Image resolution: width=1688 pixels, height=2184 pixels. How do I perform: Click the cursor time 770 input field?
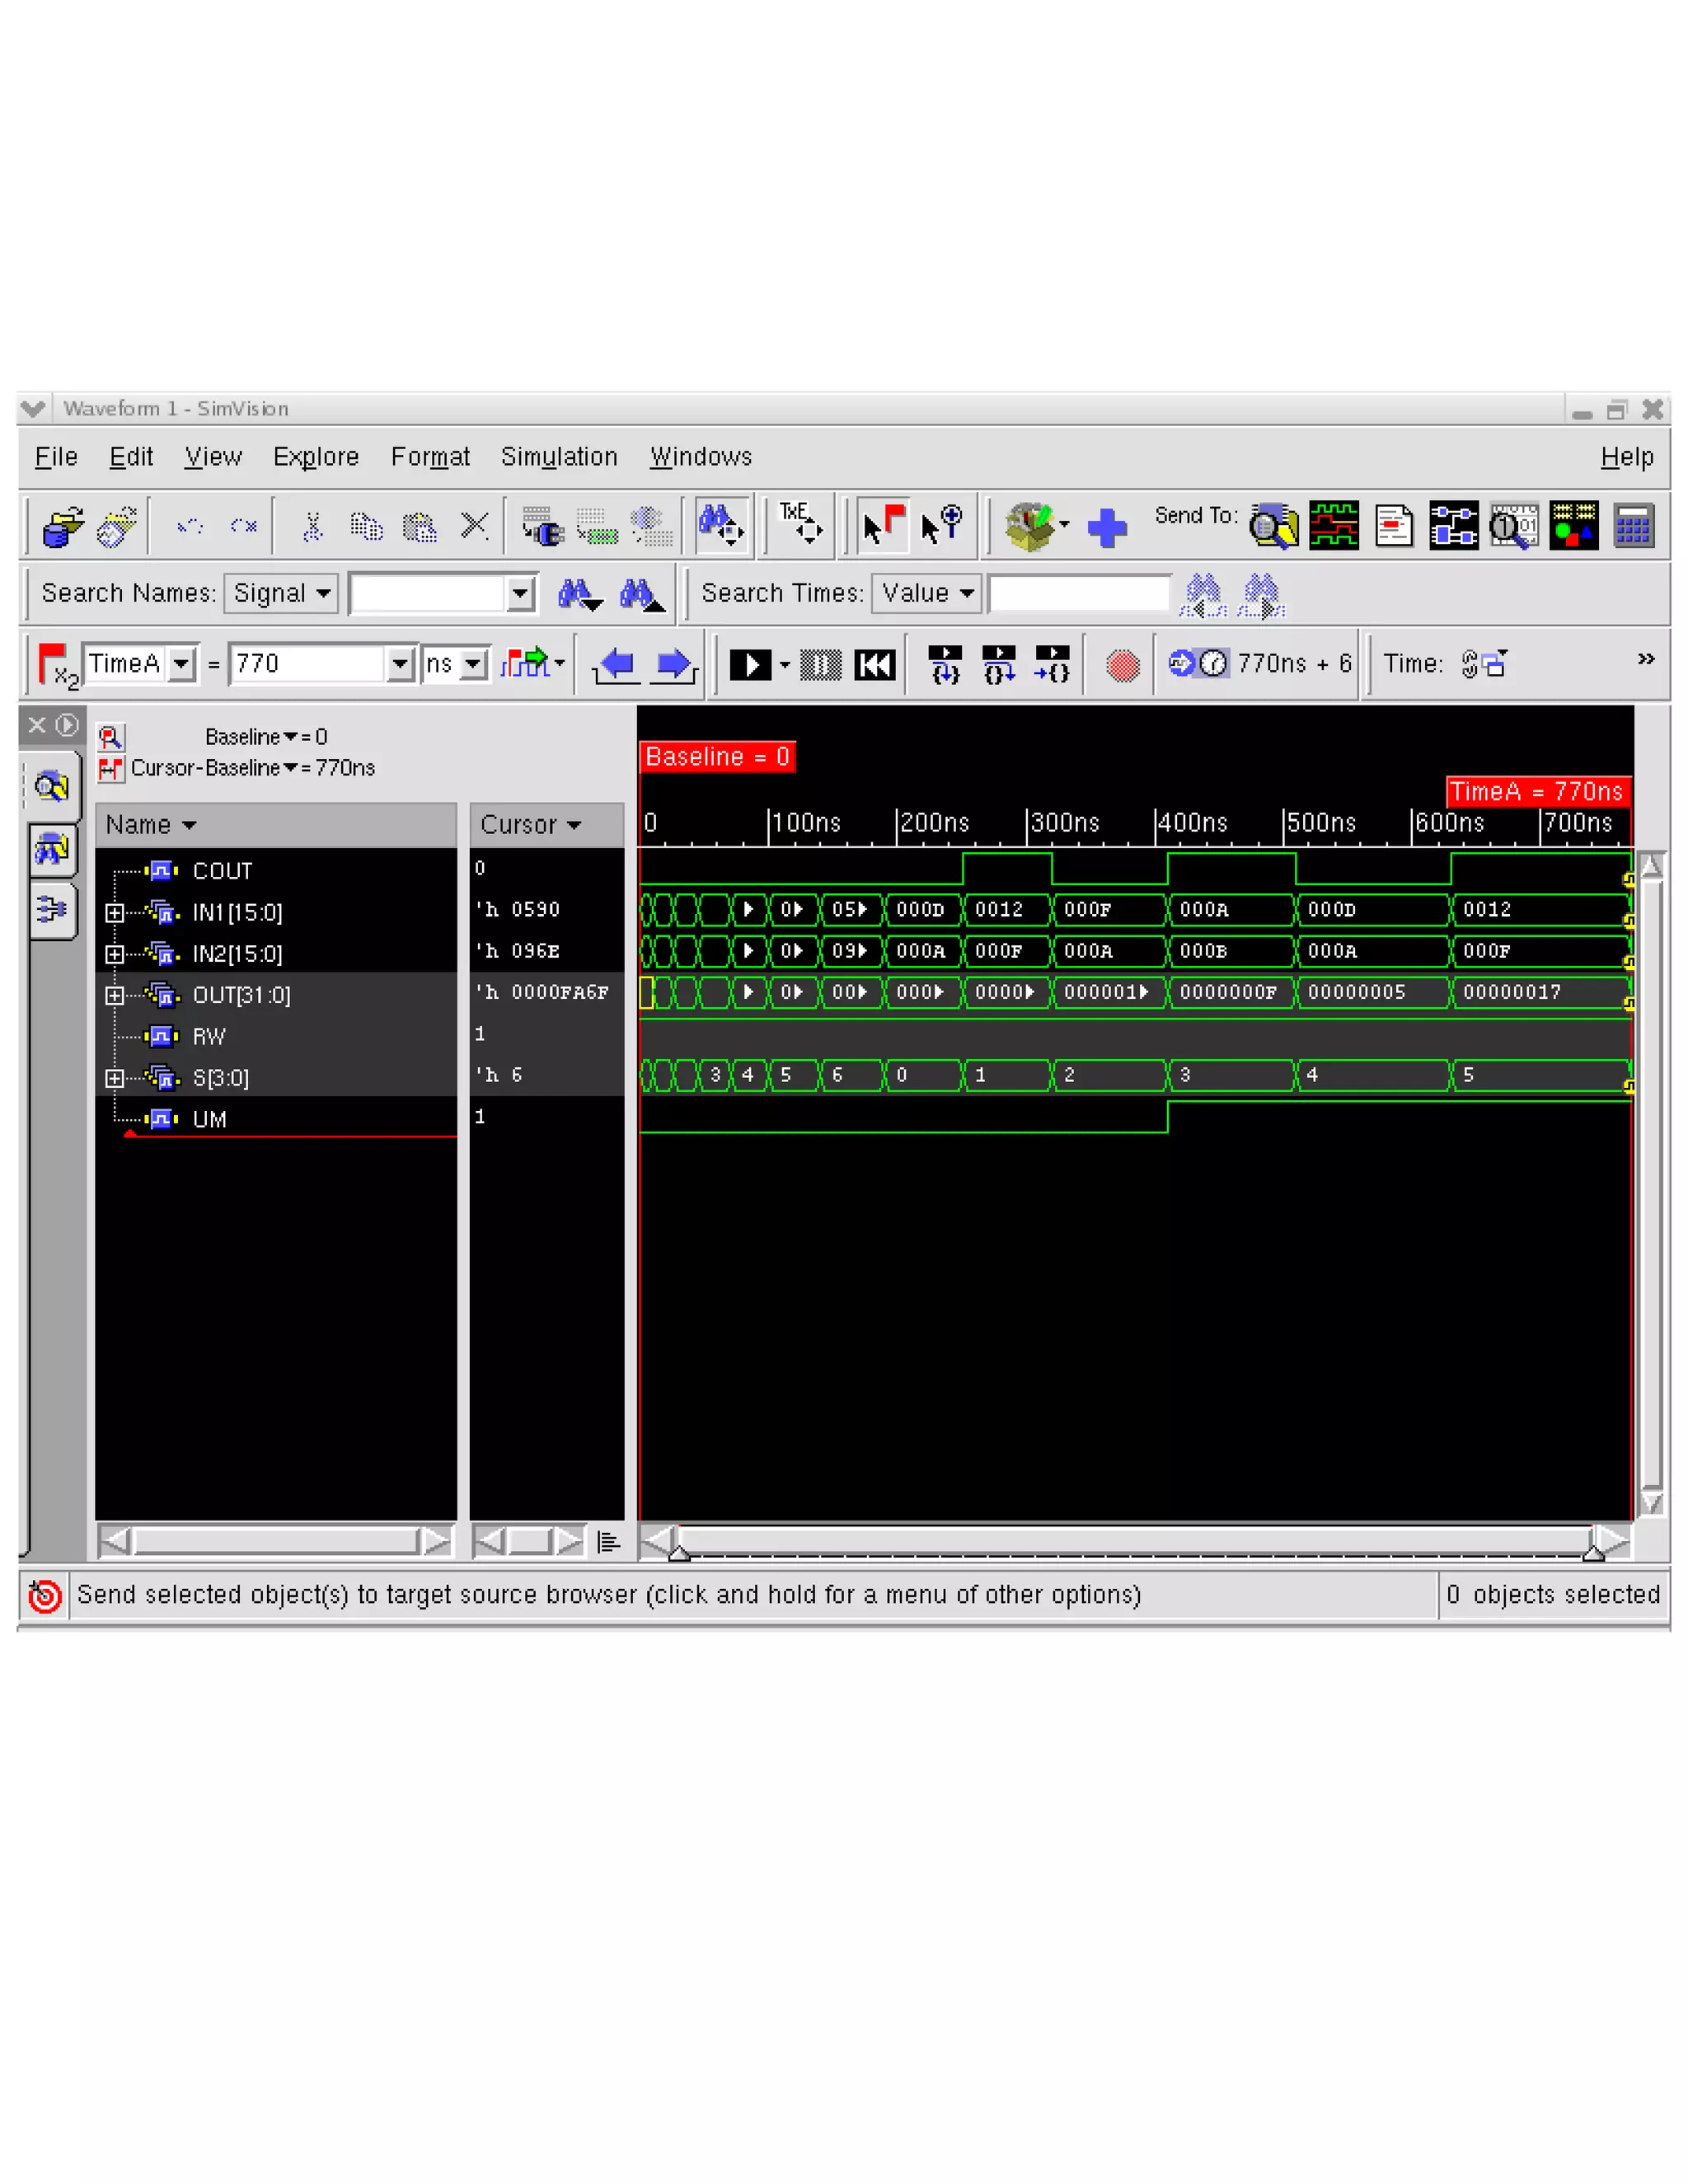[x=305, y=664]
